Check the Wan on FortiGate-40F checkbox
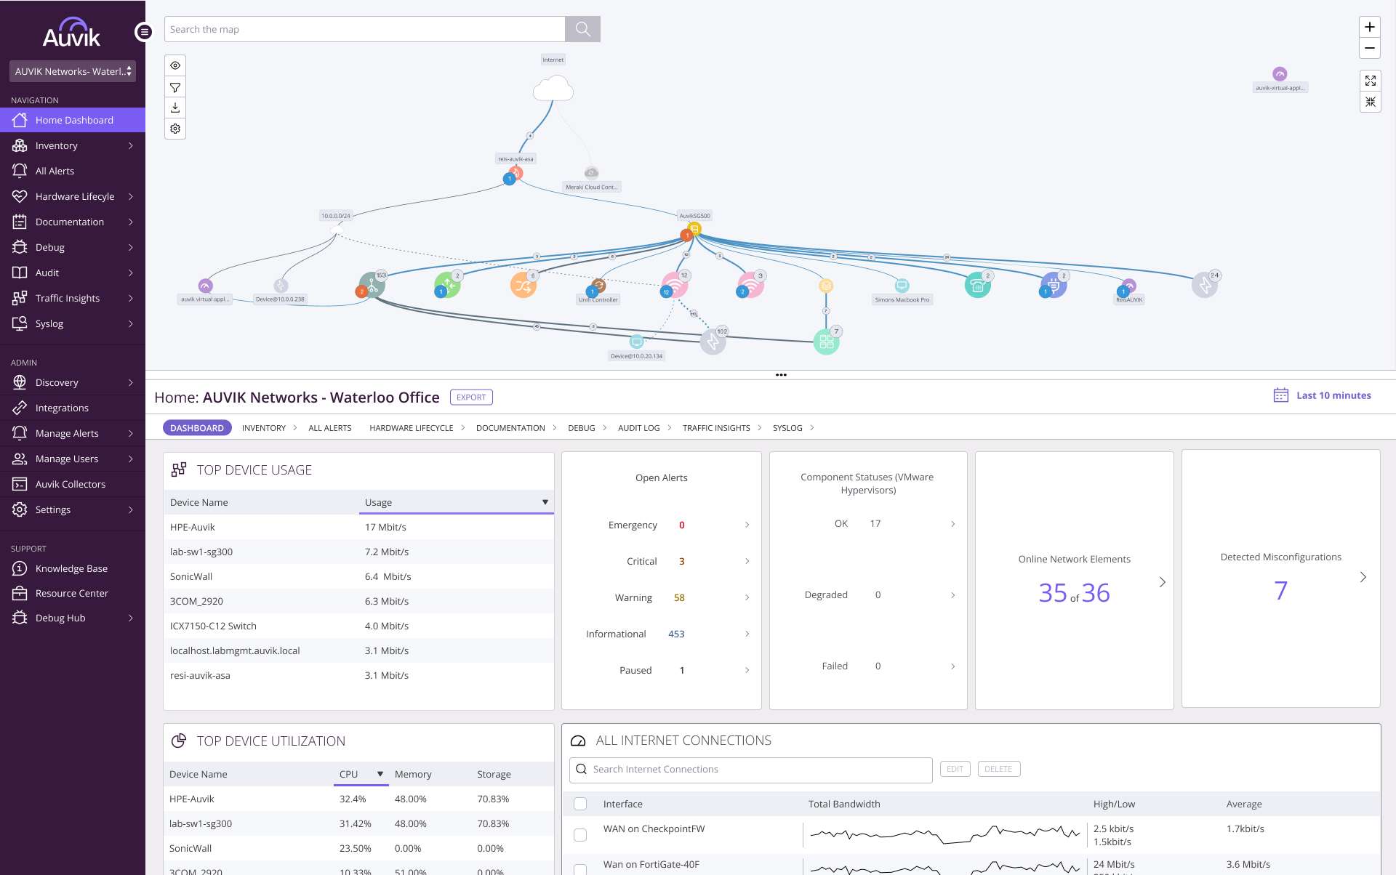 [x=580, y=869]
